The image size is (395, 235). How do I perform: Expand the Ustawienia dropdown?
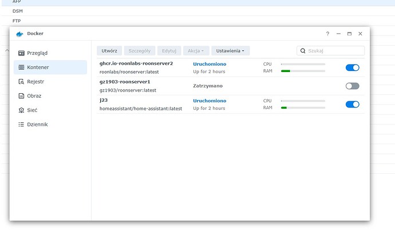click(230, 51)
